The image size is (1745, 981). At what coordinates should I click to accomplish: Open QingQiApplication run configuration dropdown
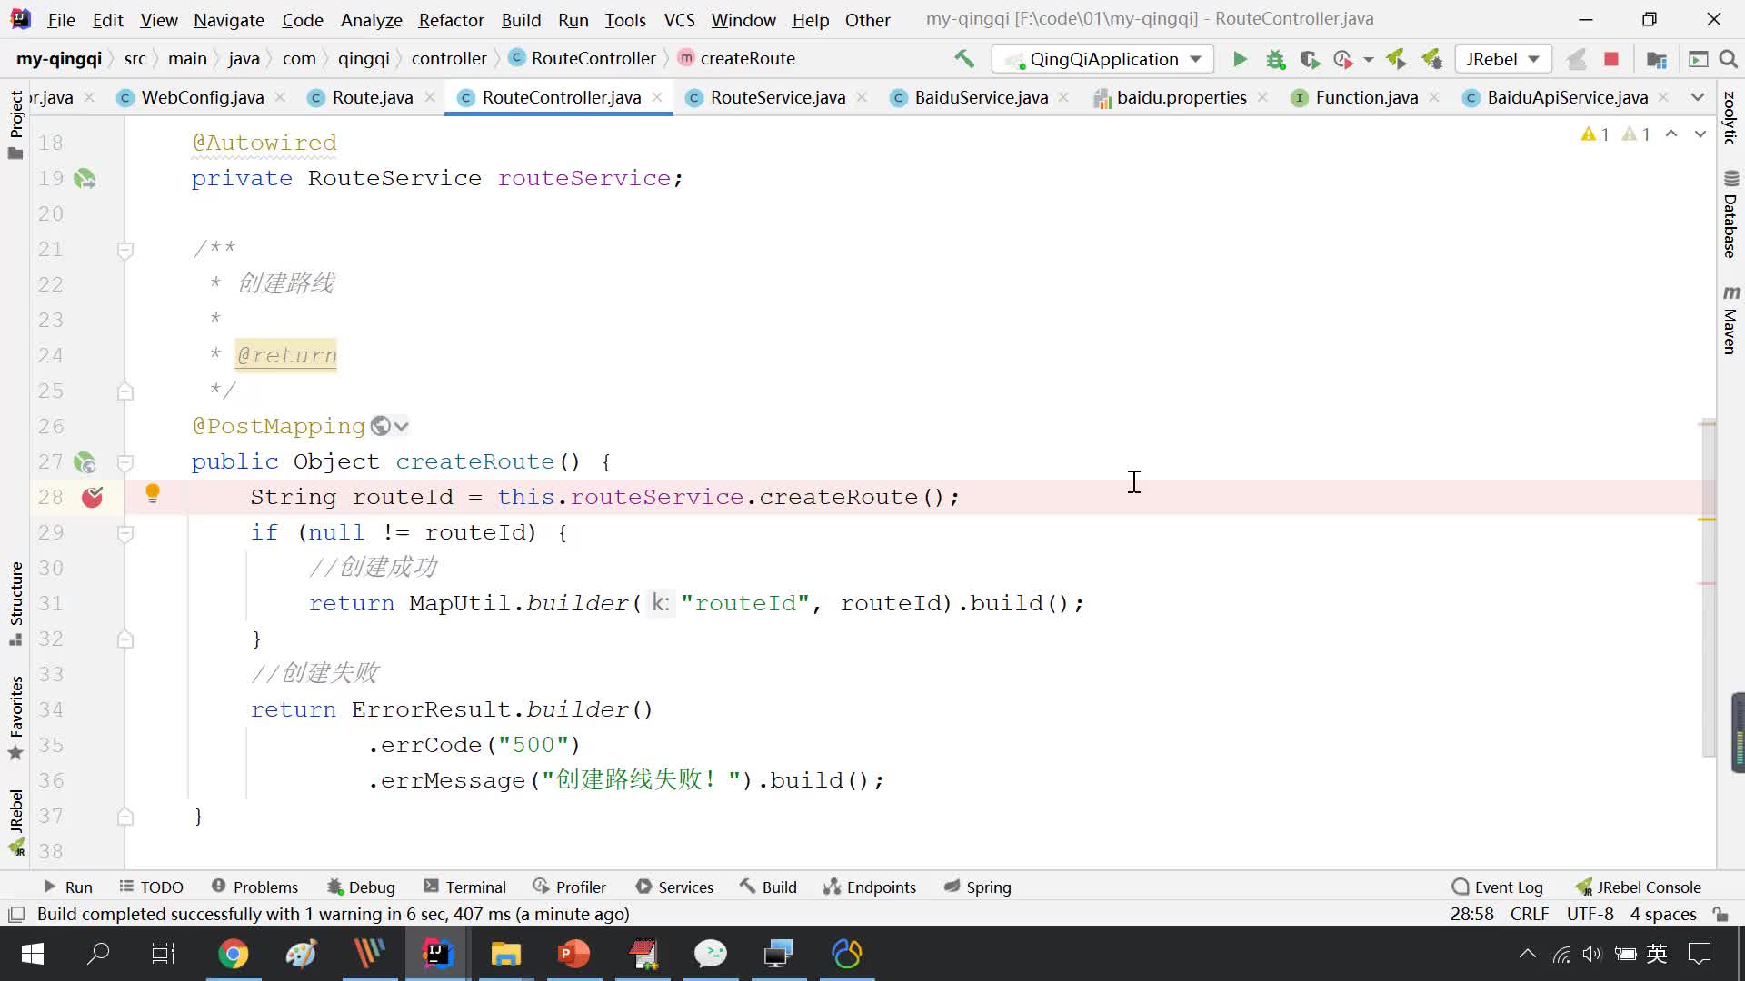[x=1103, y=59]
